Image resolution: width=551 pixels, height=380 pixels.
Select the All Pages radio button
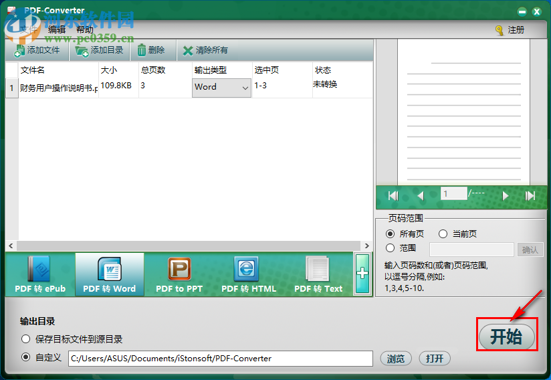(390, 233)
